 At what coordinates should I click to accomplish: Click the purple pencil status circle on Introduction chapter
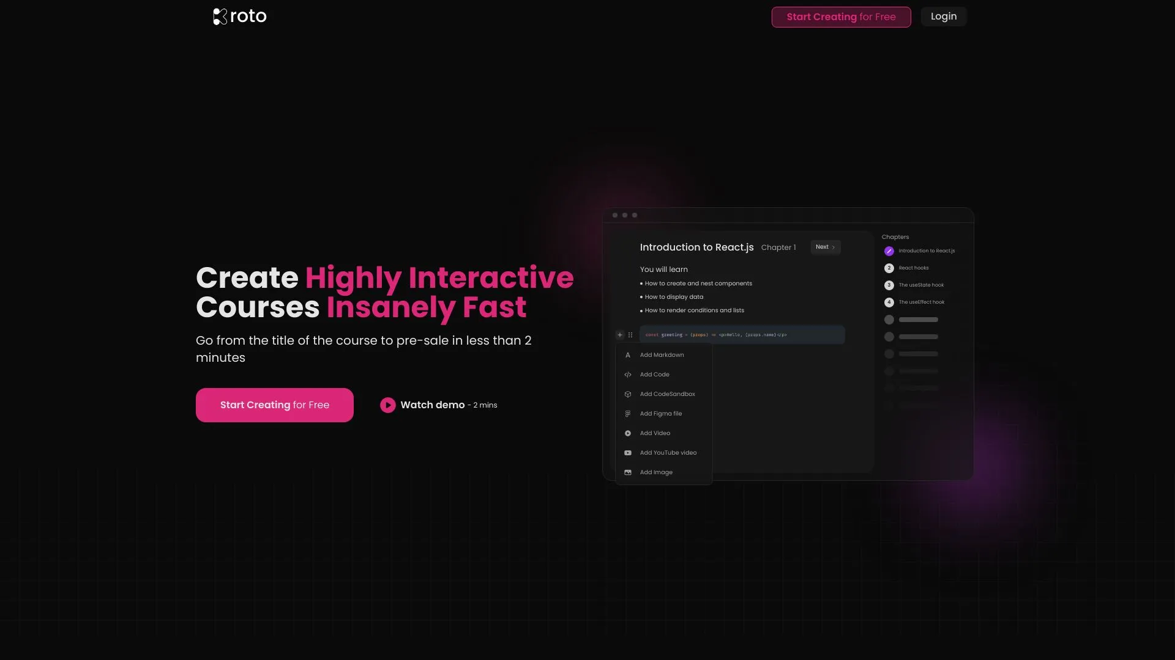coord(889,251)
